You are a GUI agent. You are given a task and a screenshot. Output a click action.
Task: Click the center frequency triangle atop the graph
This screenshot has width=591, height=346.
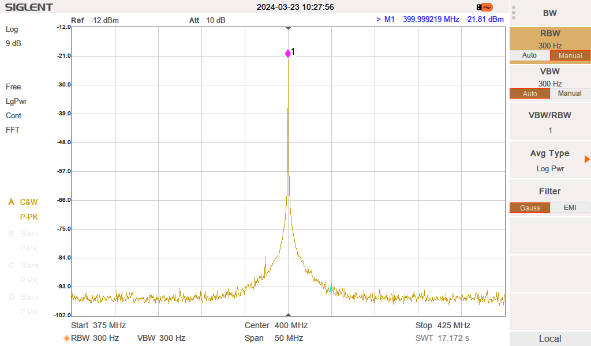tap(289, 28)
